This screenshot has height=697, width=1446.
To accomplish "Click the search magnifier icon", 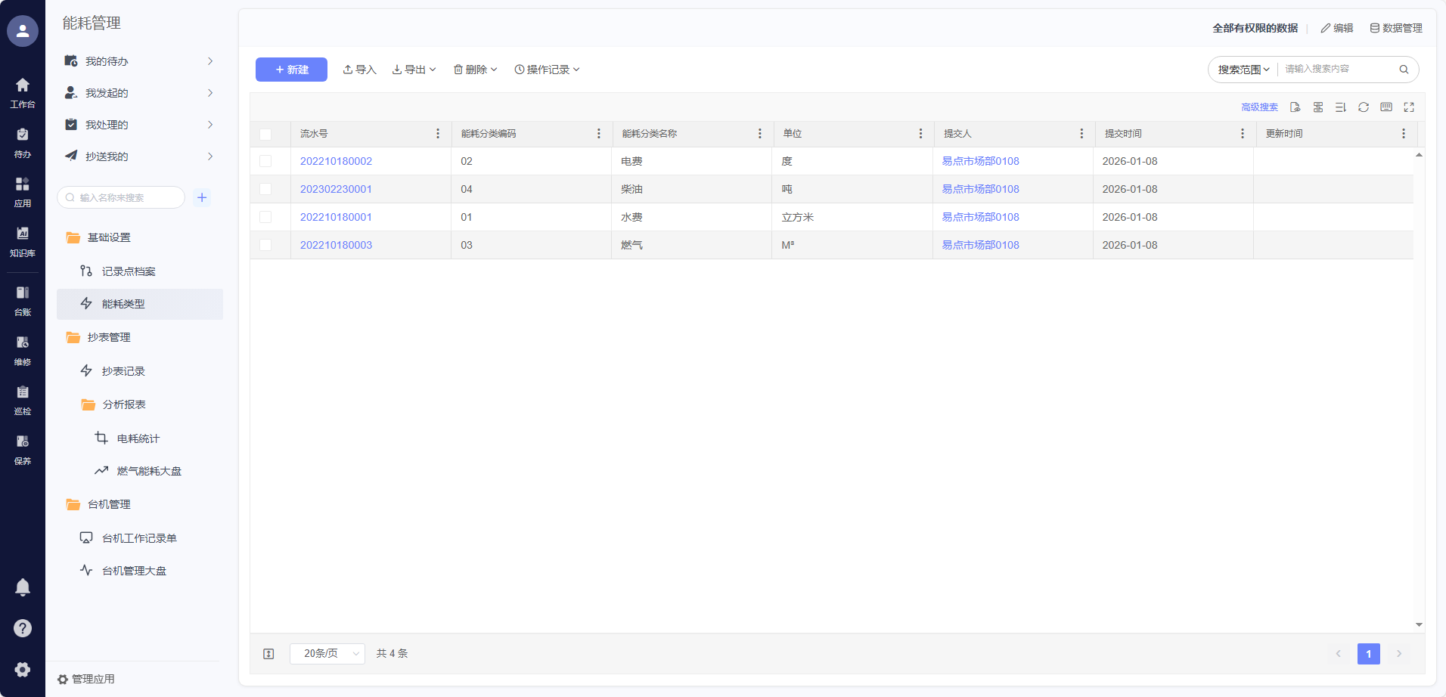I will [1404, 70].
